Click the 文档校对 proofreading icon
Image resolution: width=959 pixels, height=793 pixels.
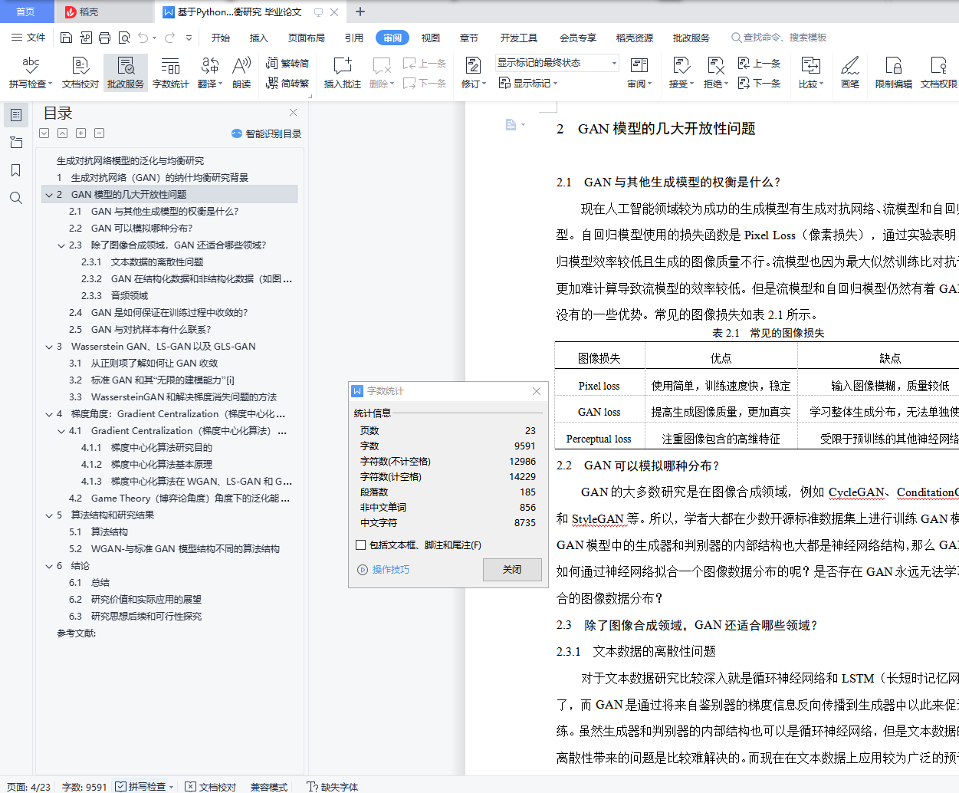point(80,73)
